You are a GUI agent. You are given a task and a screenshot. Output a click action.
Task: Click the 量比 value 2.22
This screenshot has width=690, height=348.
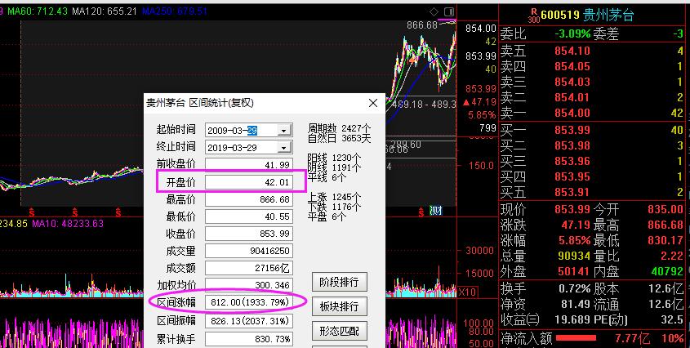click(x=671, y=256)
